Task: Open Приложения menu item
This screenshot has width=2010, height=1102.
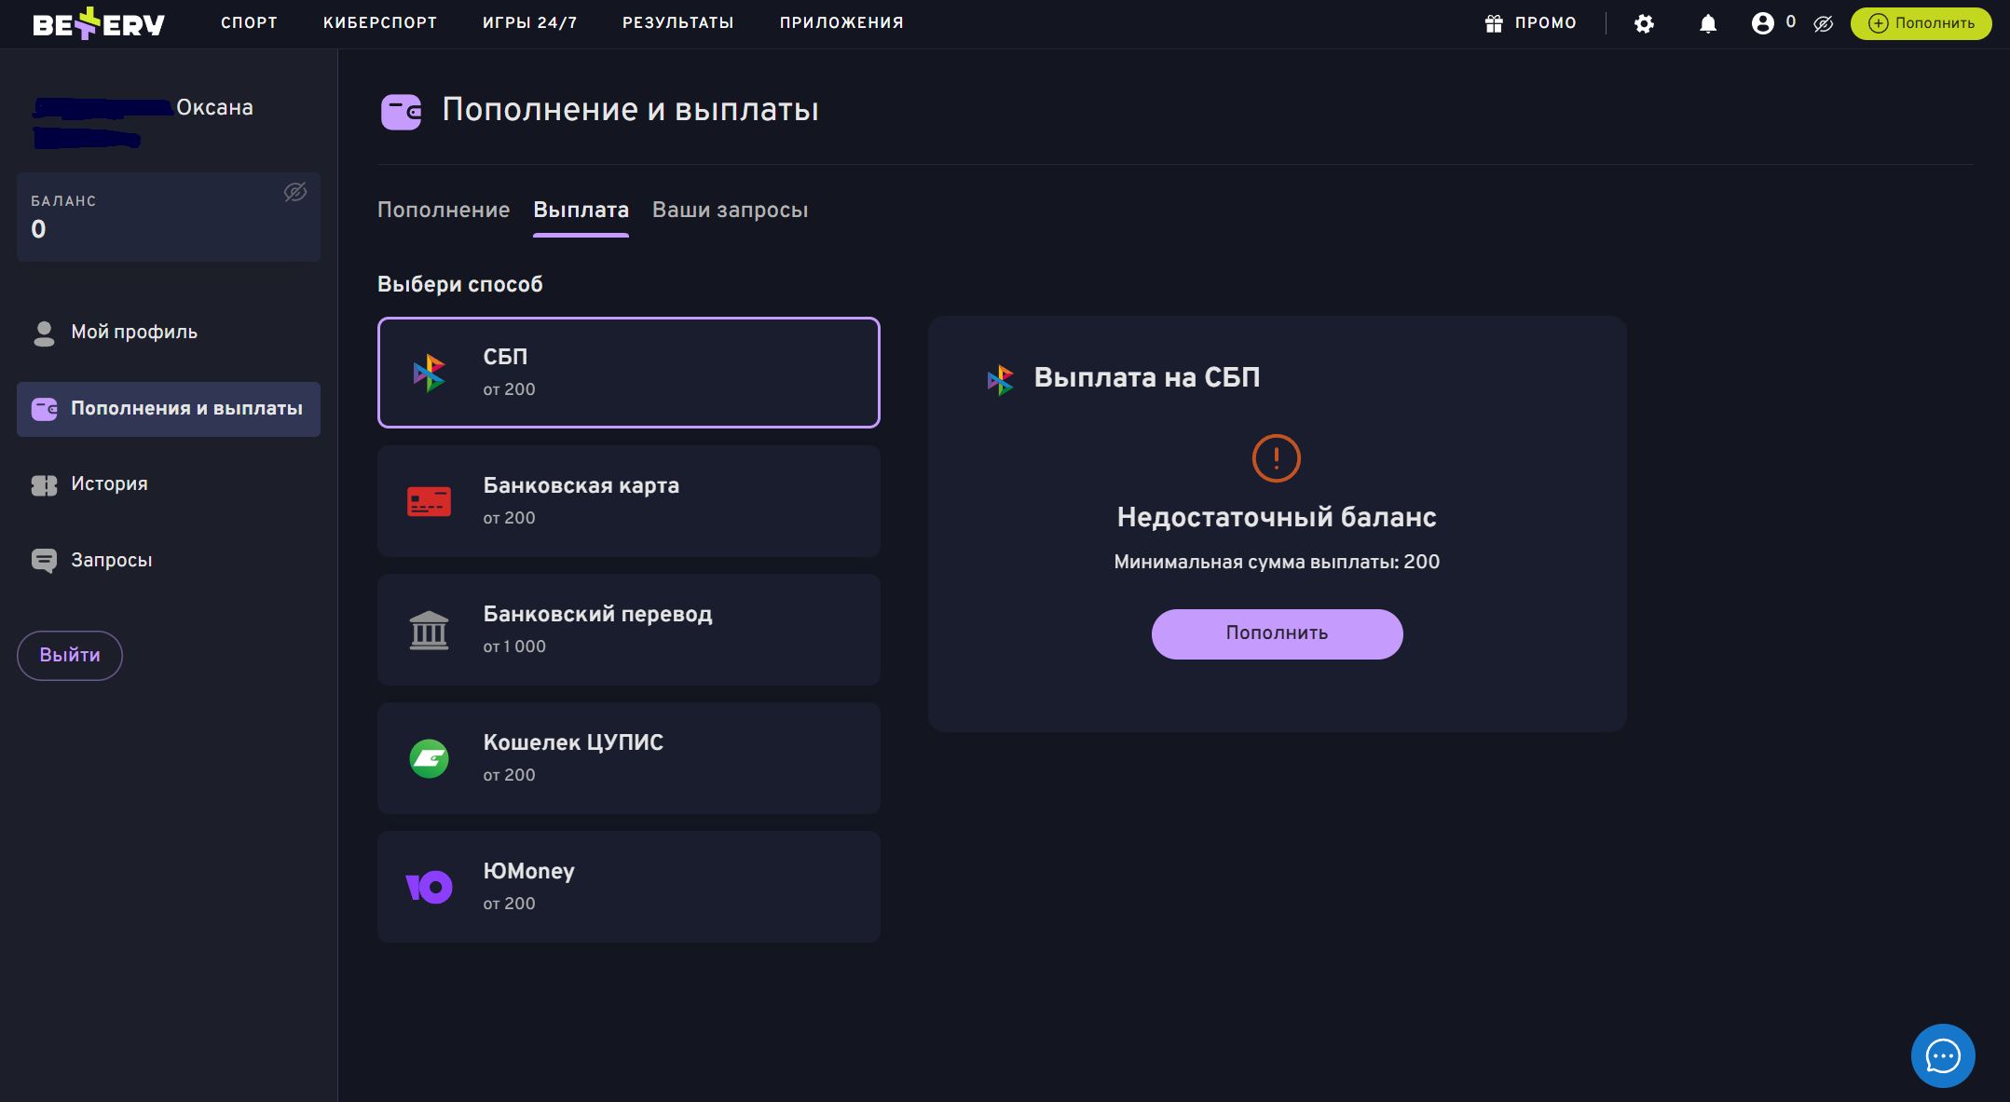Action: click(x=841, y=22)
